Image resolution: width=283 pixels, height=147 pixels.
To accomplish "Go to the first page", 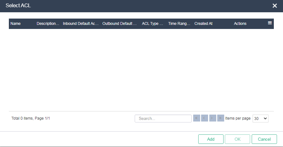I will click(x=197, y=118).
